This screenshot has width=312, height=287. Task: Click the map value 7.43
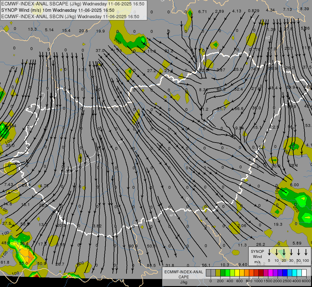[x=9, y=184]
